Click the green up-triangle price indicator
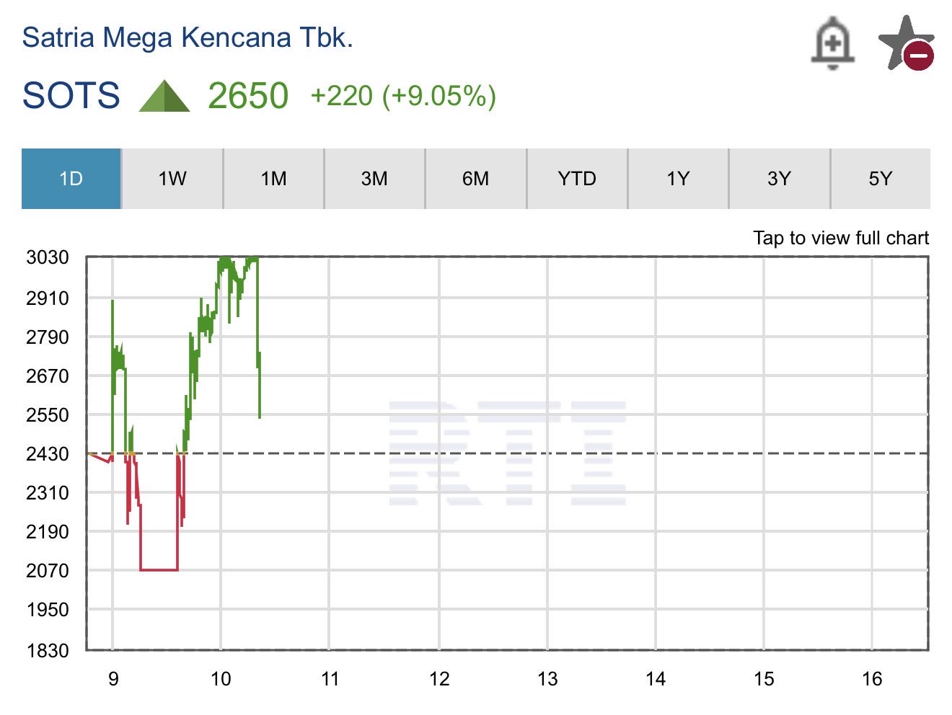The width and height of the screenshot is (952, 715). pos(164,96)
